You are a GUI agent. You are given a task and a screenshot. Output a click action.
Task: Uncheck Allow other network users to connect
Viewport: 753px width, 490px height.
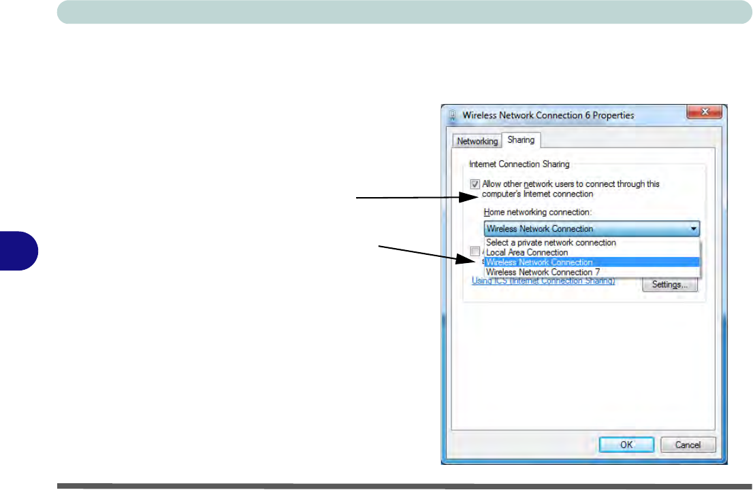coord(475,184)
